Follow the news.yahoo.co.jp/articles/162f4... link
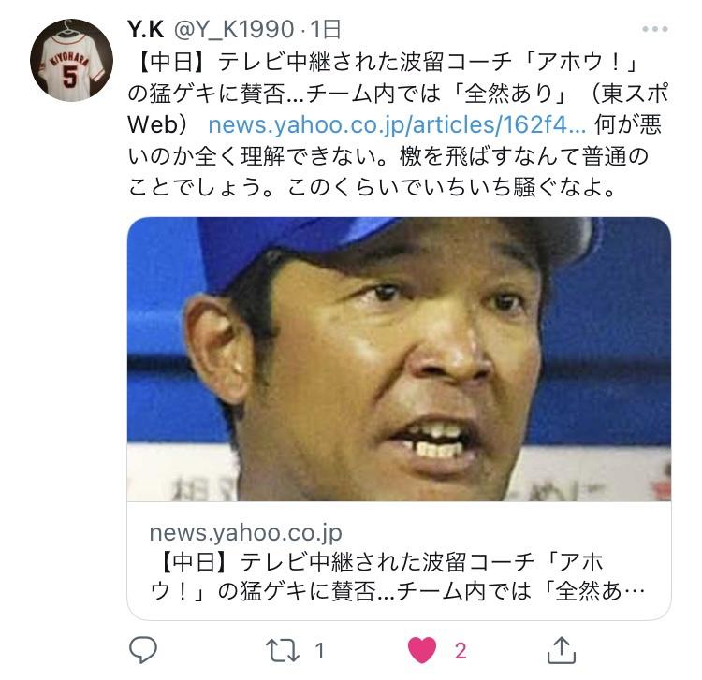This screenshot has height=680, width=702. point(397,124)
